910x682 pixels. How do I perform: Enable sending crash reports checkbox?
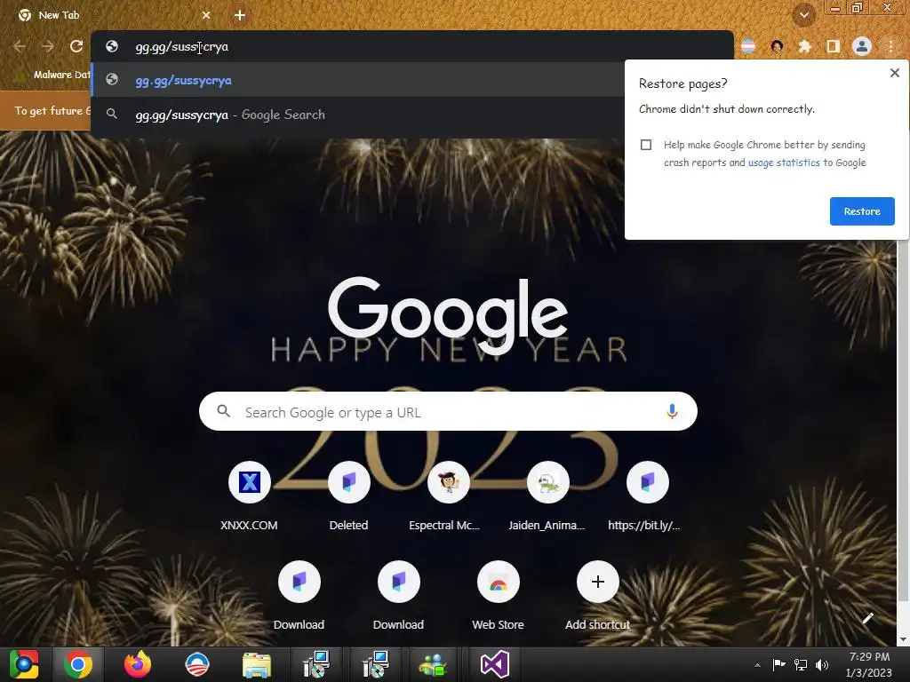click(646, 145)
